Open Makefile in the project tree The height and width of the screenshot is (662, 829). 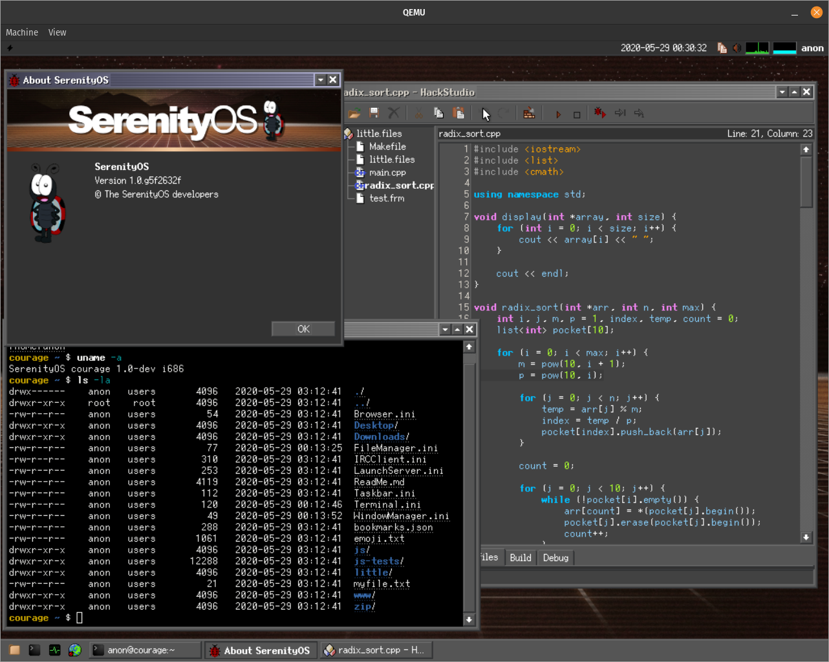tap(387, 147)
